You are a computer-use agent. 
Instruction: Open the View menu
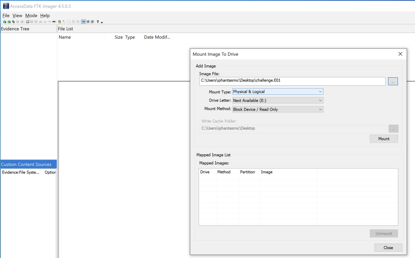pyautogui.click(x=17, y=16)
